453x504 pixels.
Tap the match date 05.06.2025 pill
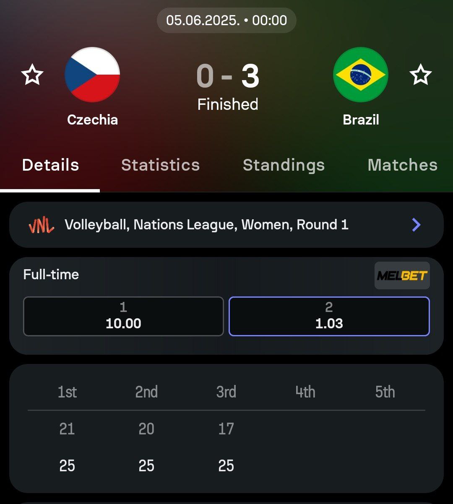coord(226,21)
